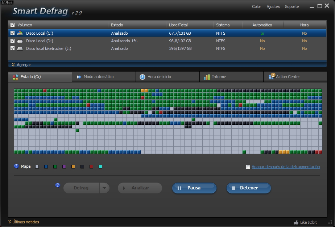Toggle the select-all Volumen checkbox
The image size is (335, 227).
13,25
